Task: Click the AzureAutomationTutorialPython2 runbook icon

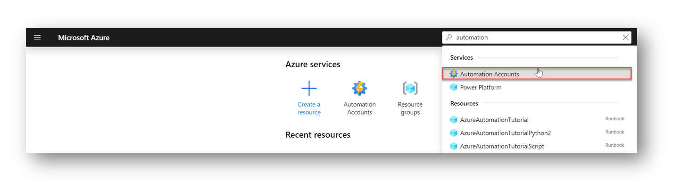Action: click(x=454, y=133)
